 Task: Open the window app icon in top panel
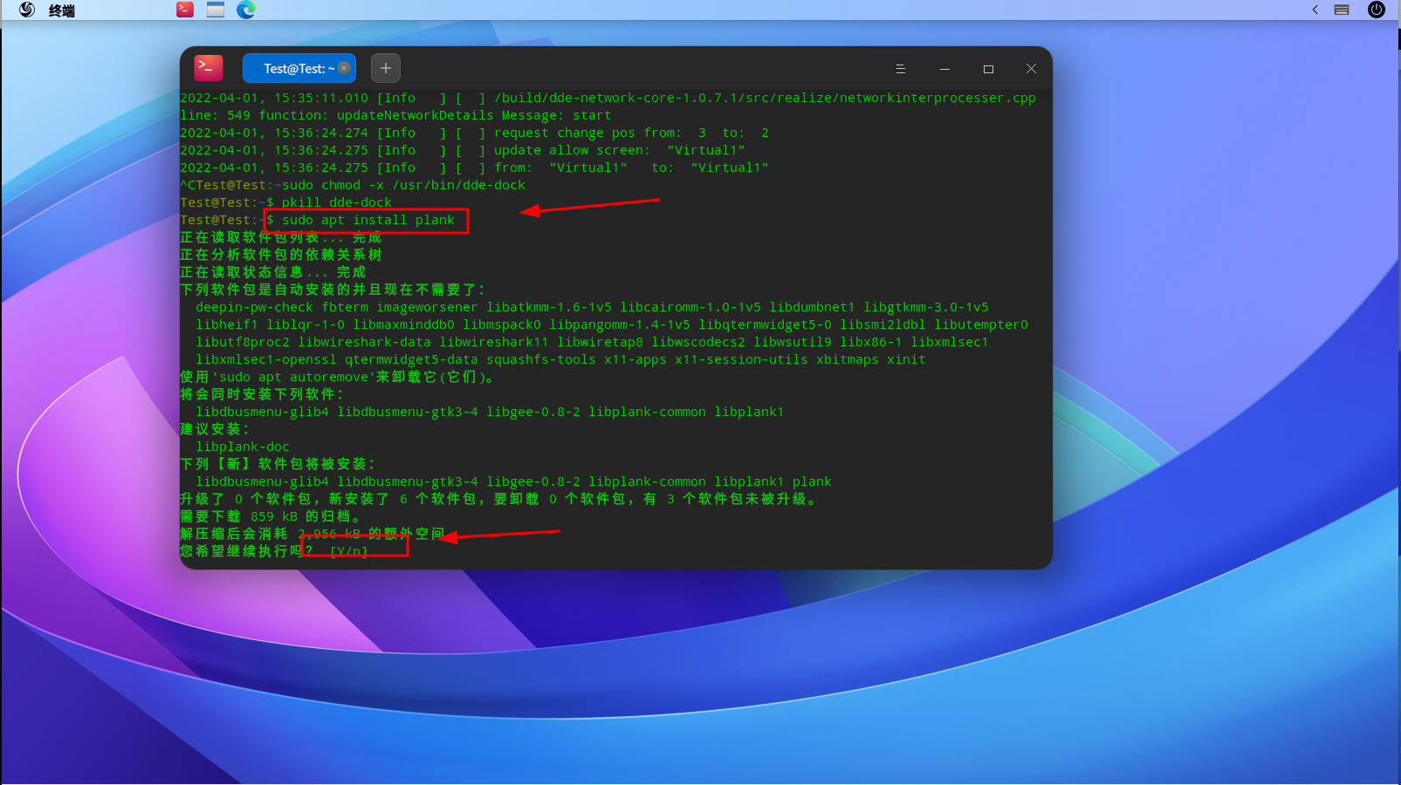(216, 10)
